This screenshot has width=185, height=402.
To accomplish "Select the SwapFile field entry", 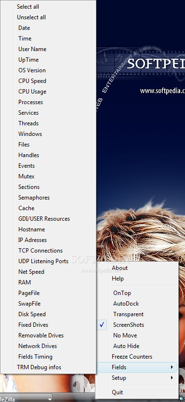I will 48,303.
